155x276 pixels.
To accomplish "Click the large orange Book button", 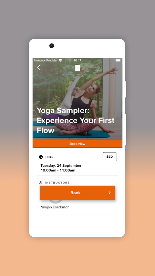I will [77, 193].
